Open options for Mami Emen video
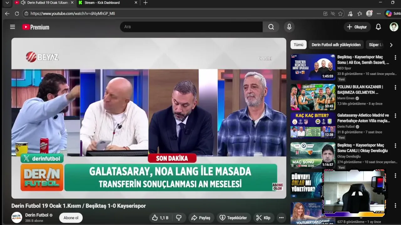 tap(395, 87)
